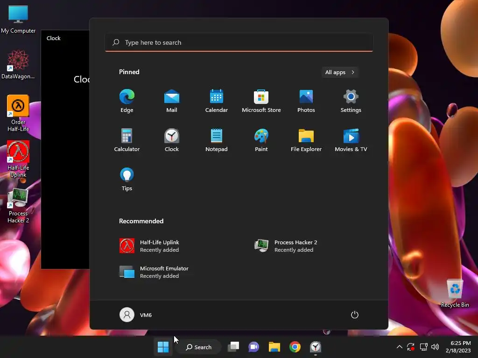Select the Process Hacker 2 desktop shortcut

pyautogui.click(x=18, y=206)
